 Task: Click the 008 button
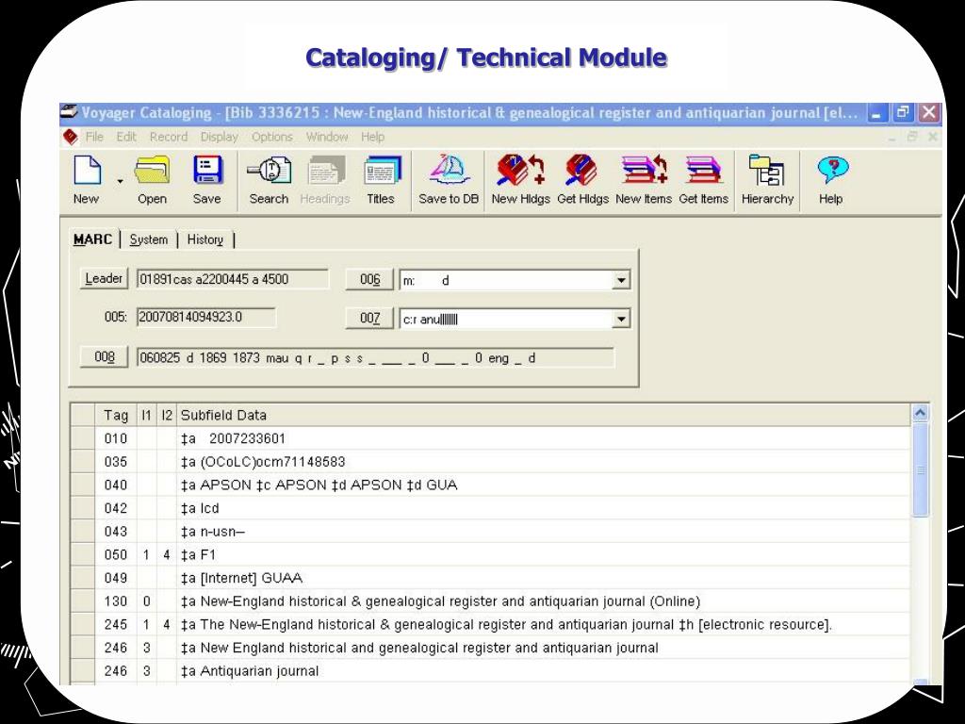pyautogui.click(x=103, y=356)
